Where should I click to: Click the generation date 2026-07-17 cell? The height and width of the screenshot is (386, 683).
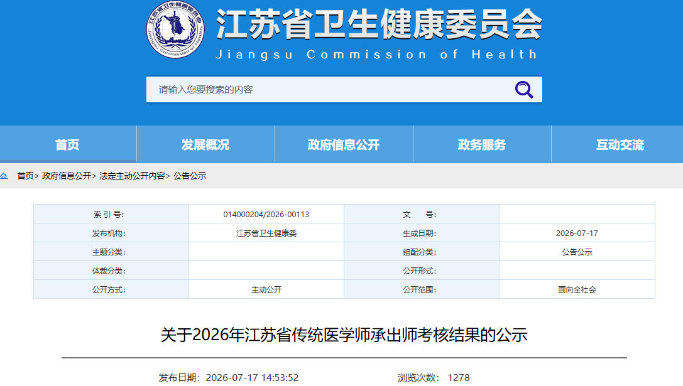(577, 233)
